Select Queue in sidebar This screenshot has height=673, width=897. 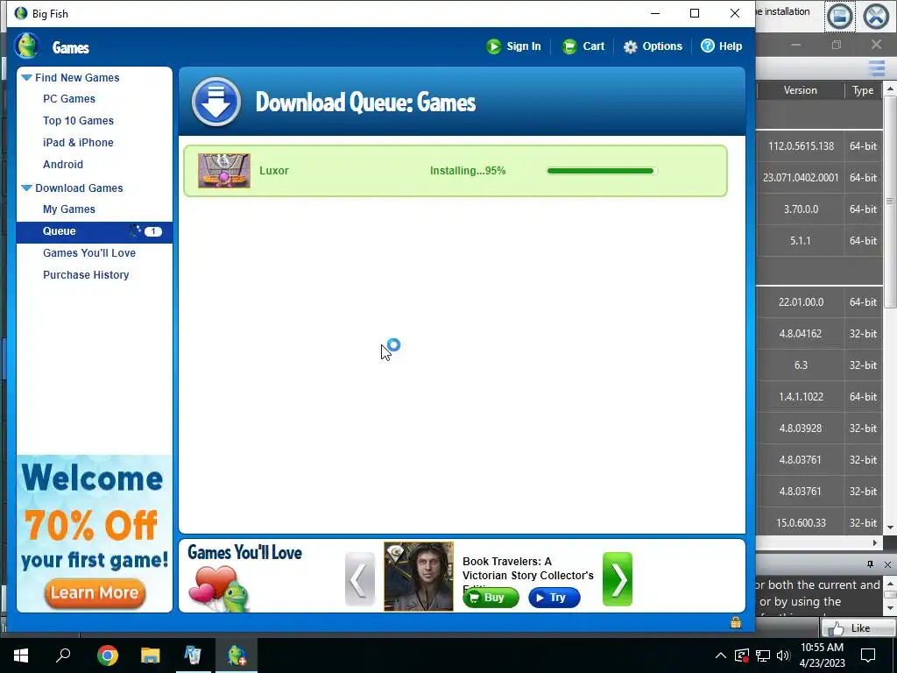pyautogui.click(x=95, y=231)
